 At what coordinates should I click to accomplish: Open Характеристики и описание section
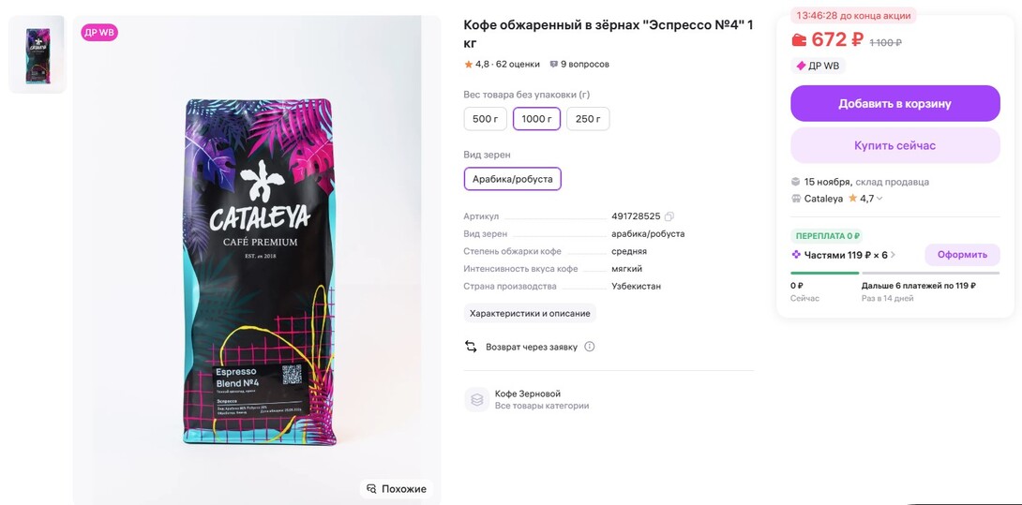click(530, 313)
